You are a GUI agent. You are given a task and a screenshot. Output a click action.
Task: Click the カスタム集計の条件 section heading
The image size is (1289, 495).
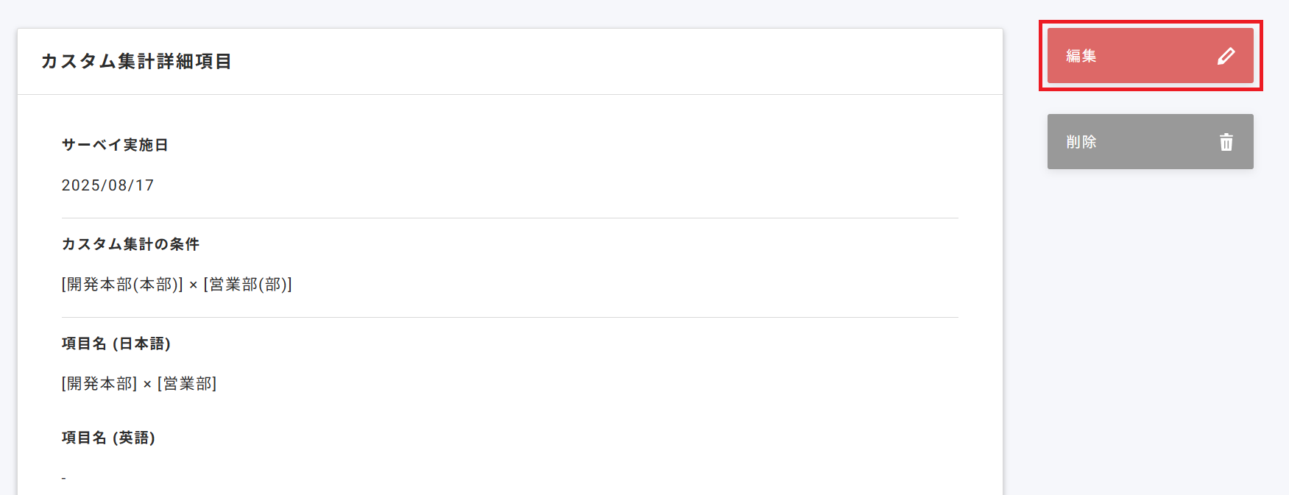(130, 244)
